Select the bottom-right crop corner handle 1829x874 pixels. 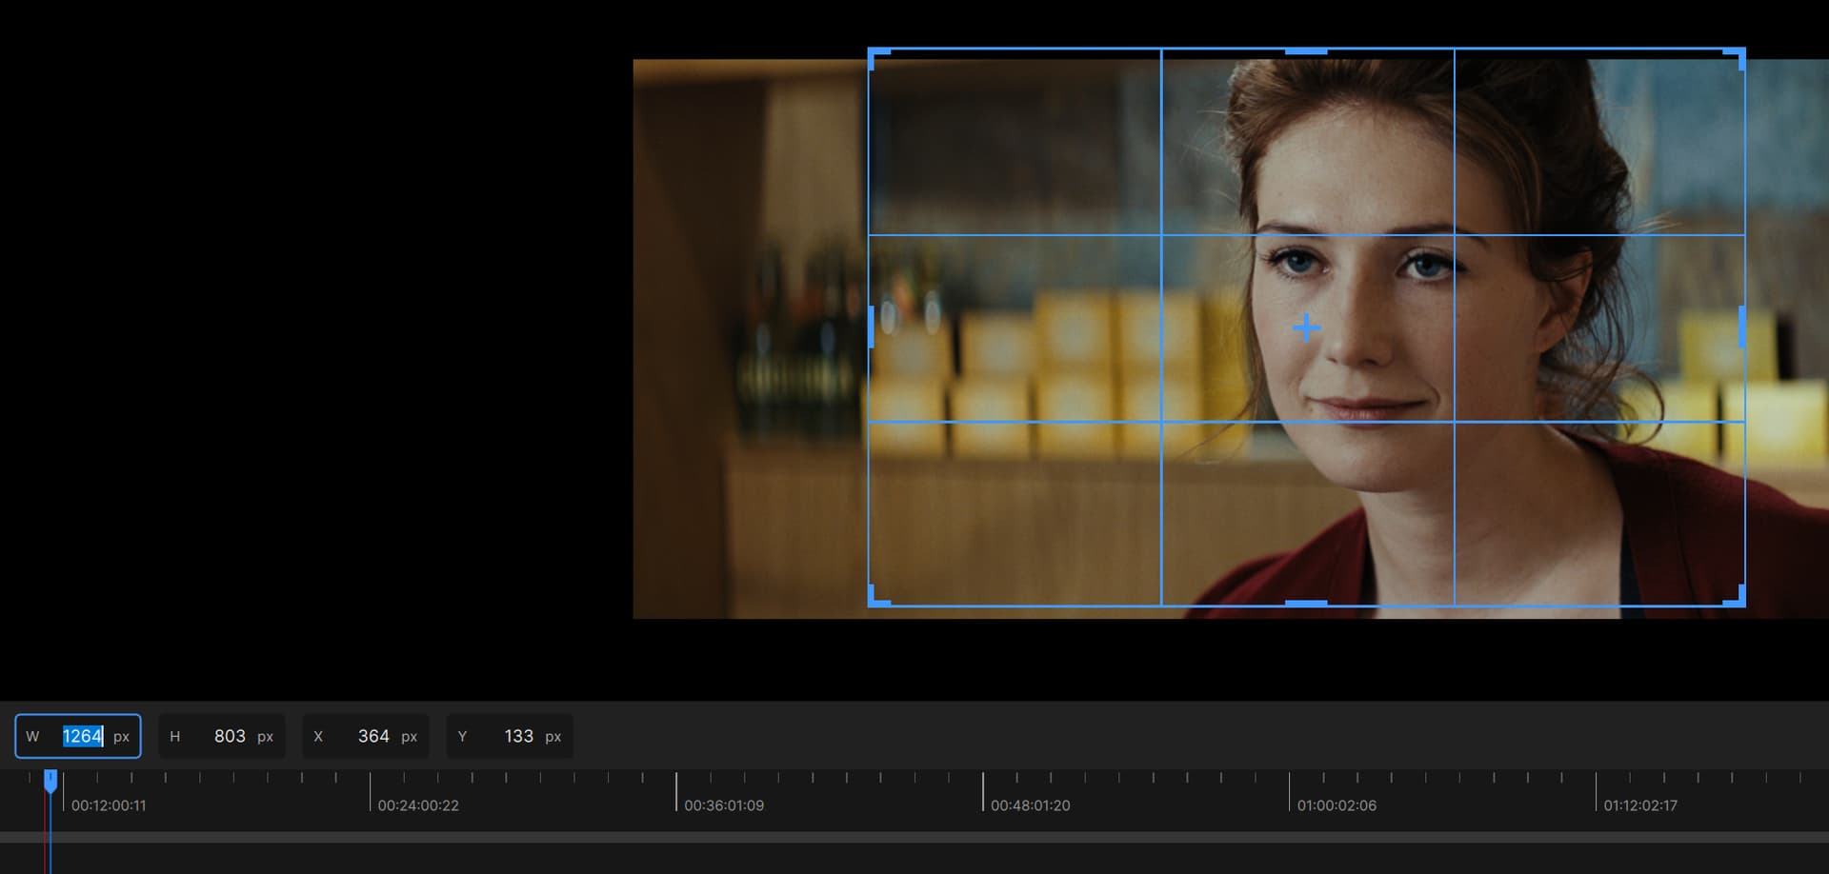click(1736, 597)
